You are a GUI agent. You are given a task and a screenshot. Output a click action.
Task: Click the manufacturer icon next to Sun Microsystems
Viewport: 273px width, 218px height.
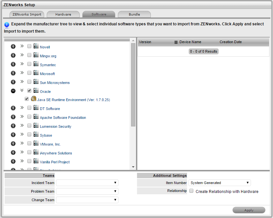coord(36,81)
